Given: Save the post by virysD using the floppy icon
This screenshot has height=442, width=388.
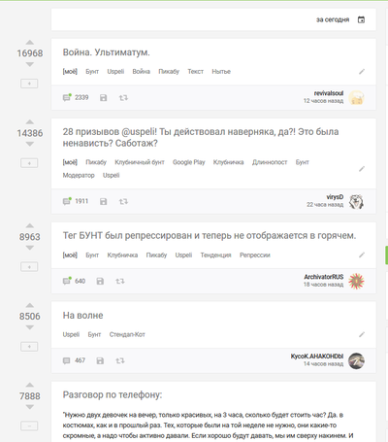Looking at the screenshot, I should pyautogui.click(x=103, y=201).
